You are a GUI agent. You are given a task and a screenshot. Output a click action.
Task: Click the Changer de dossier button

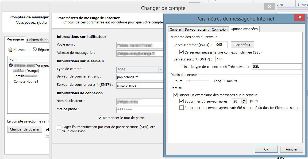coord(25,129)
